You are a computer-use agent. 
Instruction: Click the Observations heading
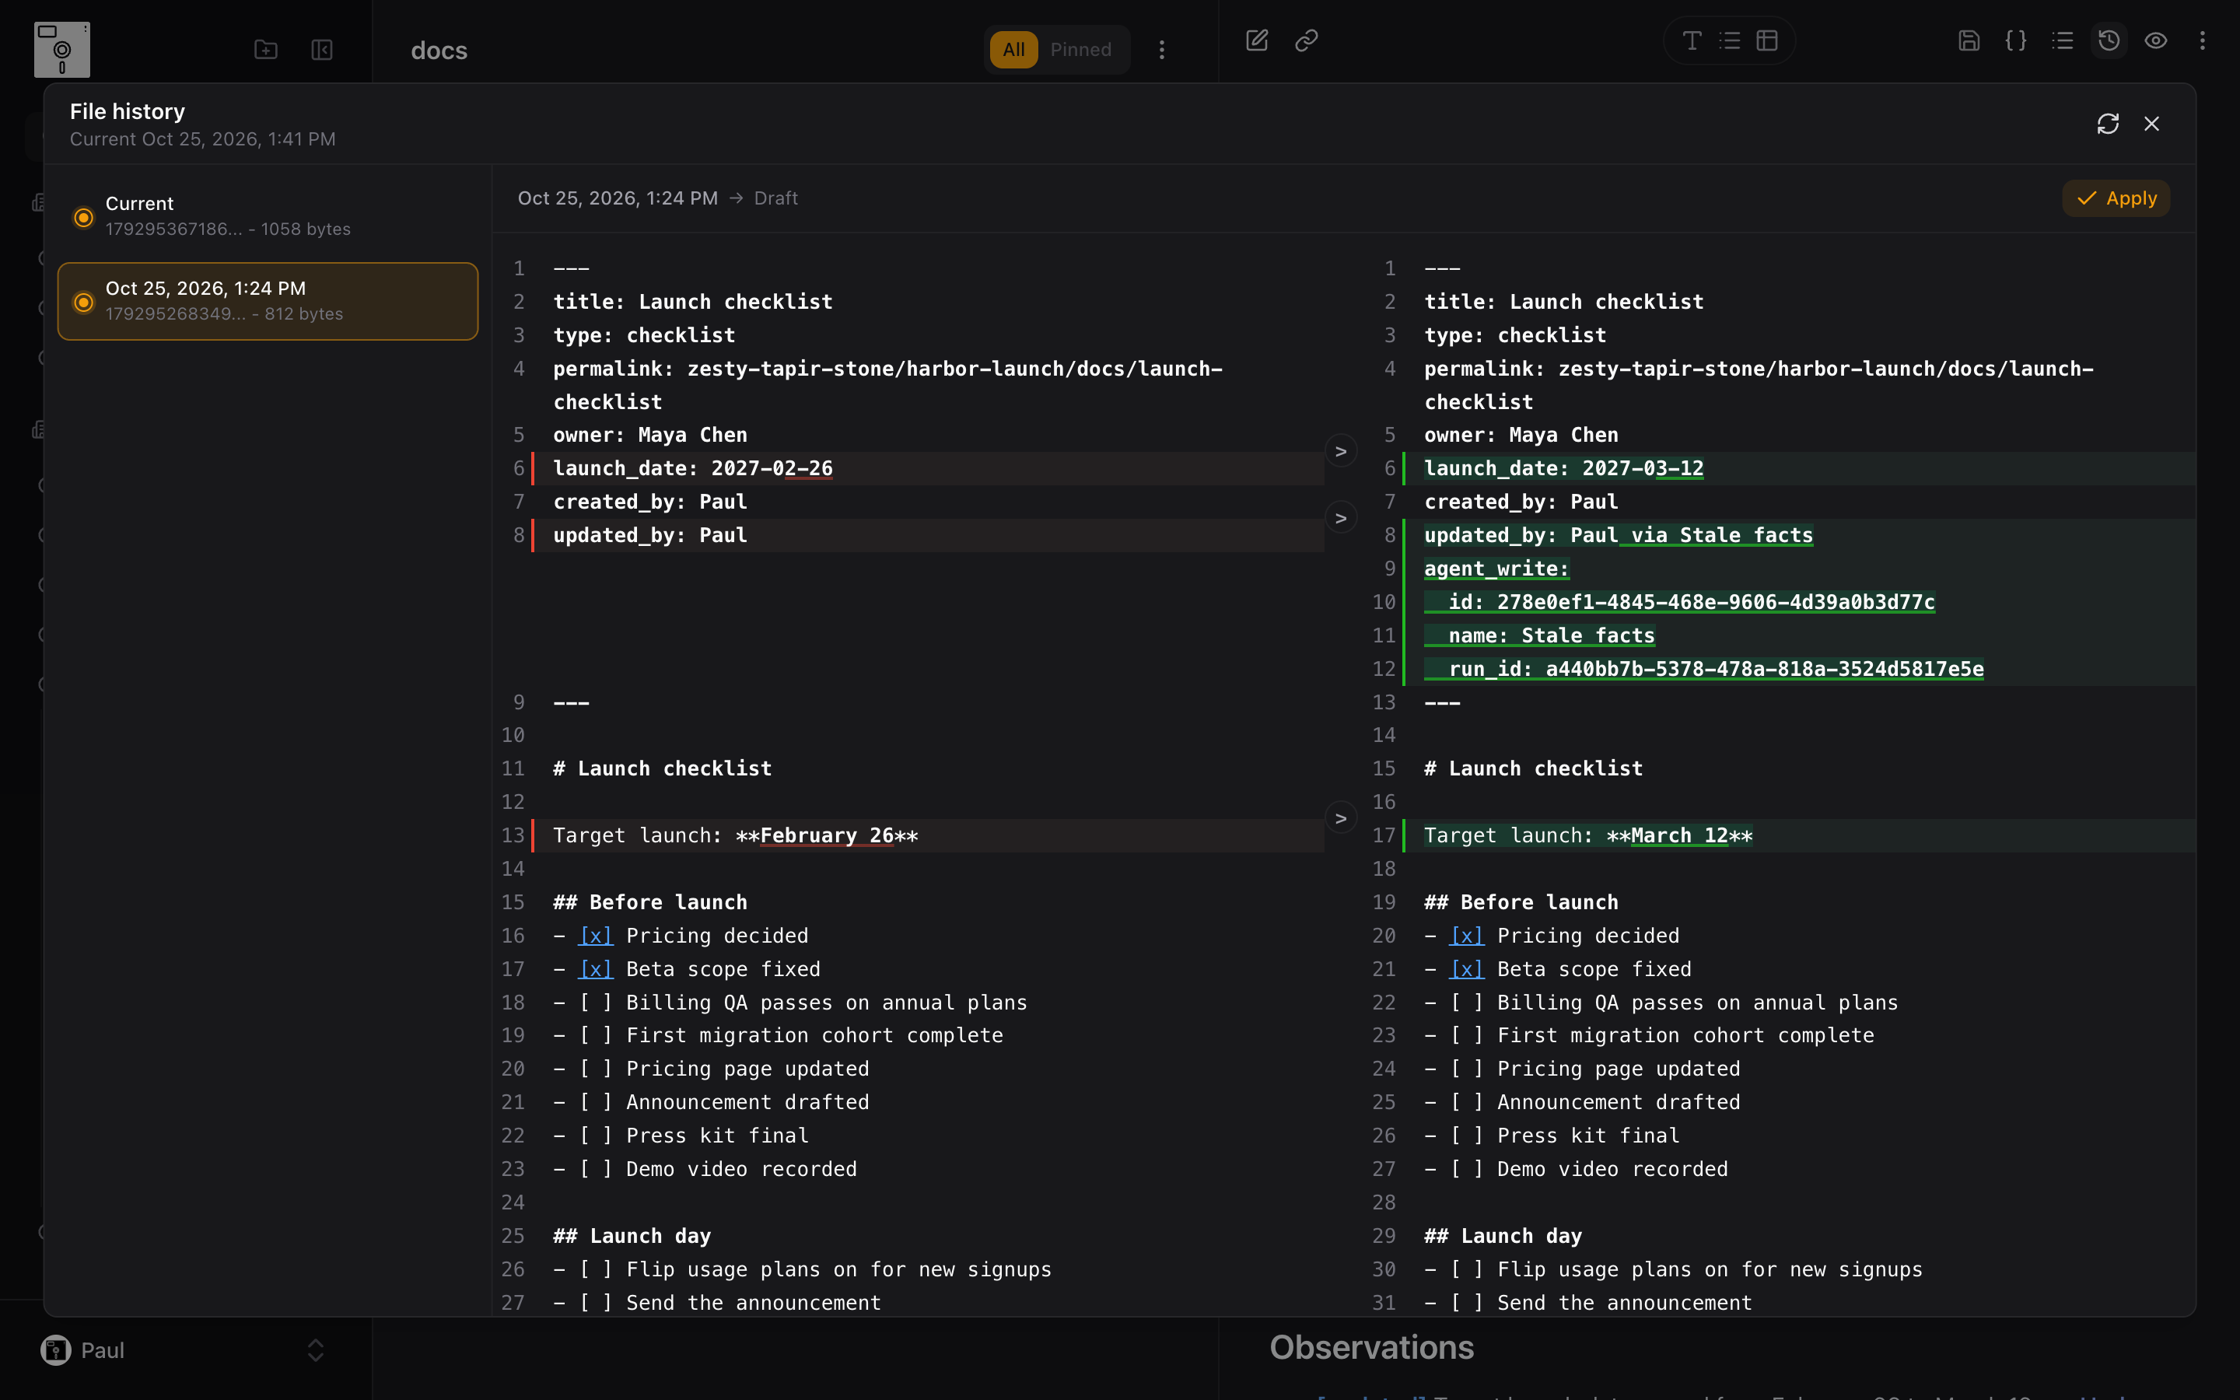[1372, 1347]
